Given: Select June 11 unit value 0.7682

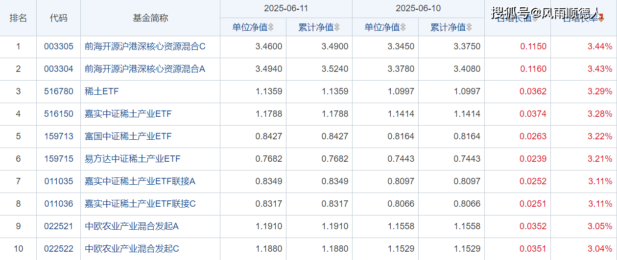Looking at the screenshot, I should [269, 159].
